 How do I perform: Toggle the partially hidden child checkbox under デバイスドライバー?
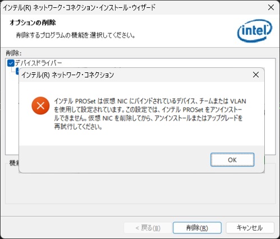tap(17, 71)
